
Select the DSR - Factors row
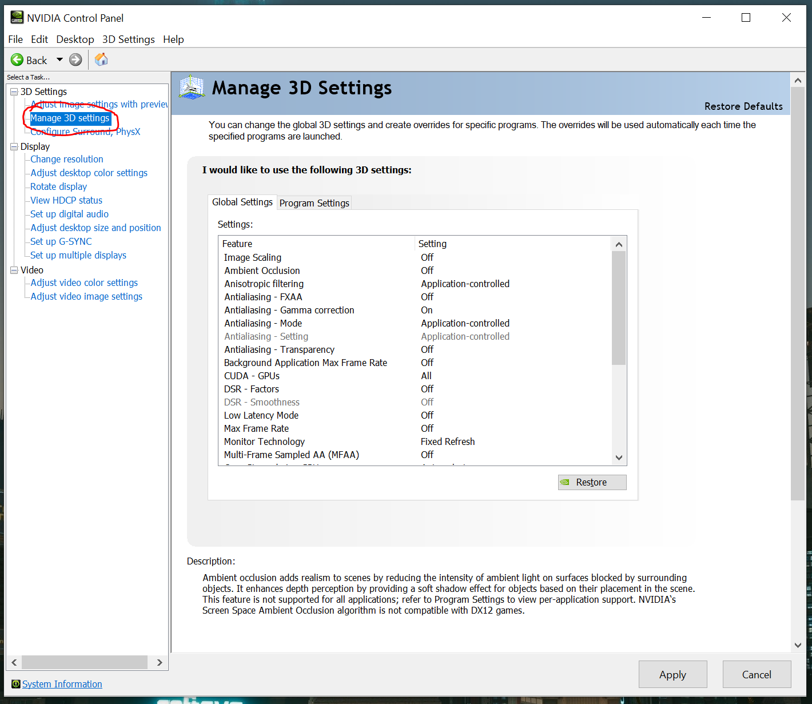(415, 389)
